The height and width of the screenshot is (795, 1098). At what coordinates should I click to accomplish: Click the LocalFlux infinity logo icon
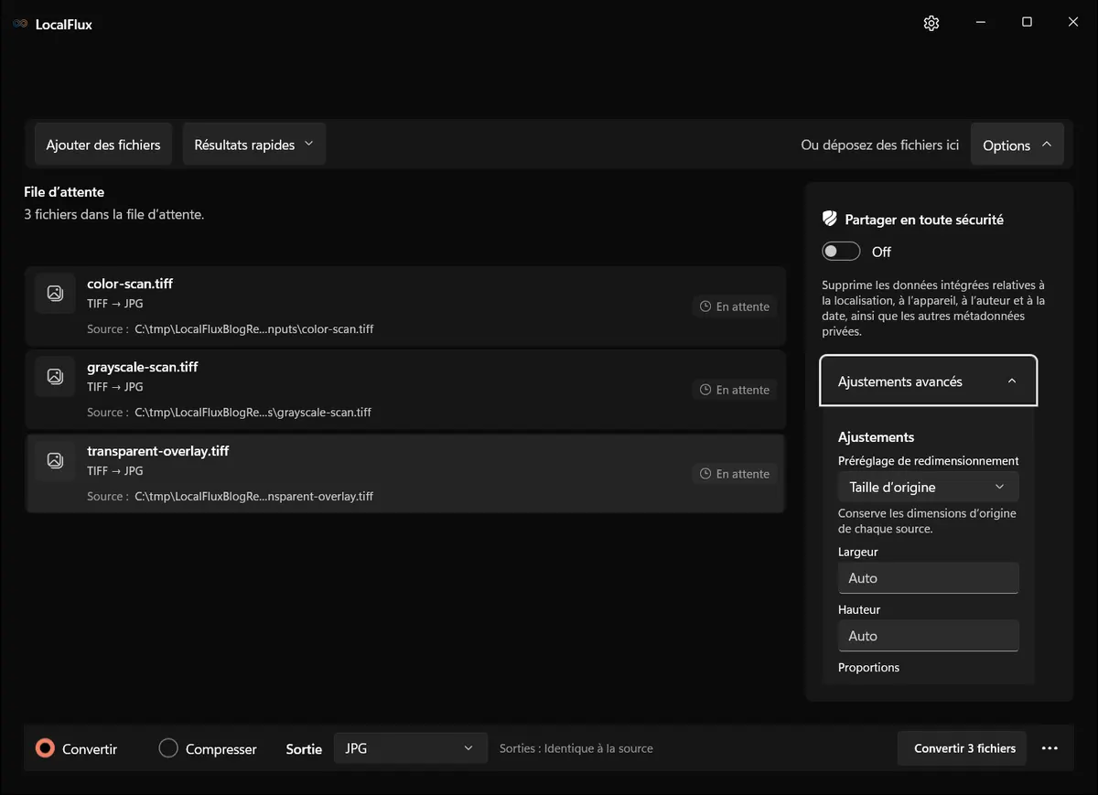pos(20,24)
